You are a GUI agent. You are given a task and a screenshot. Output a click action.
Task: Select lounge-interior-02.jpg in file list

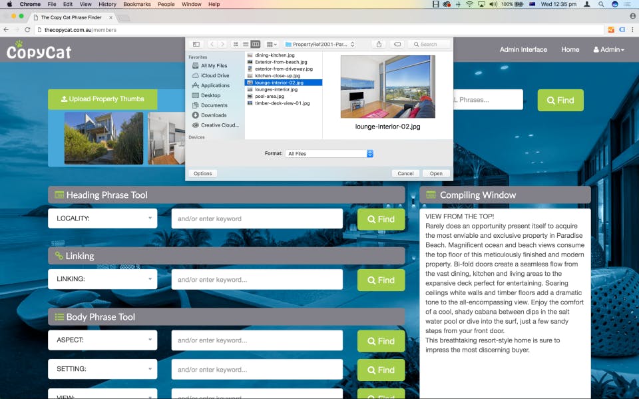click(x=284, y=83)
